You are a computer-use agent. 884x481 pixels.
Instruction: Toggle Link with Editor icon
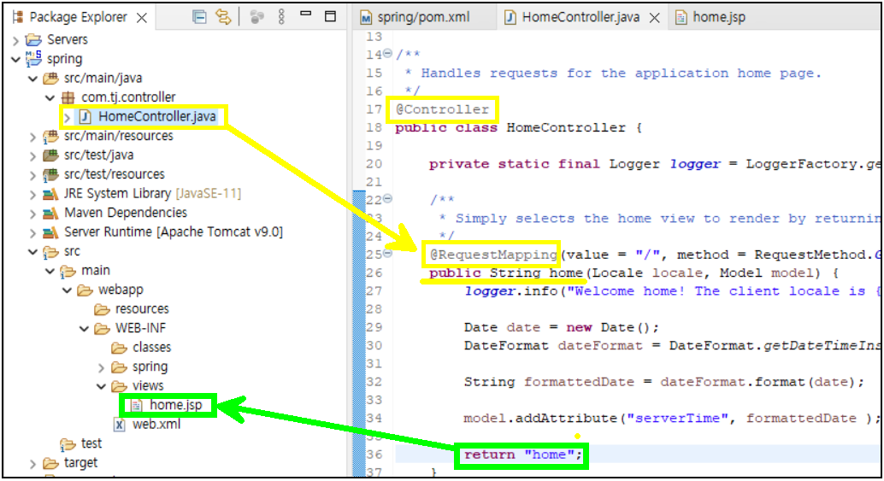222,17
